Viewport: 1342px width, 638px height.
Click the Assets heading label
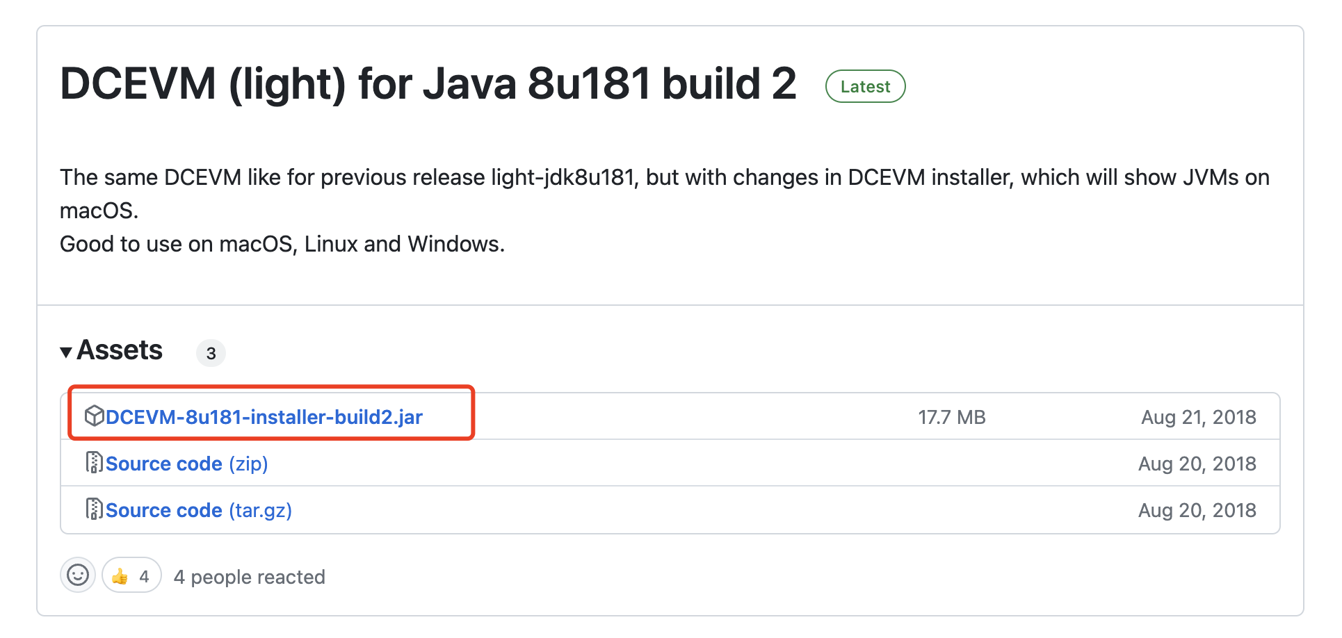[120, 350]
